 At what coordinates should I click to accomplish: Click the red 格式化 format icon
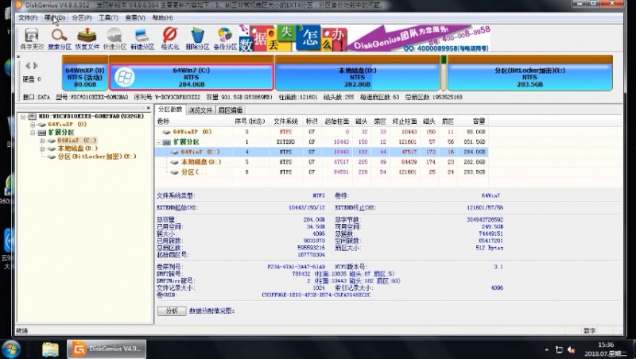(169, 39)
